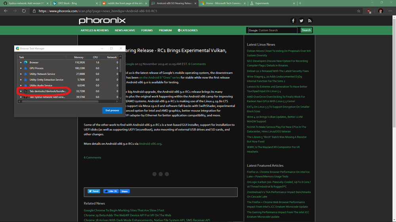Viewport: 396px width, 222px height.
Task: Select Browser process Edge icon
Action: click(25, 62)
